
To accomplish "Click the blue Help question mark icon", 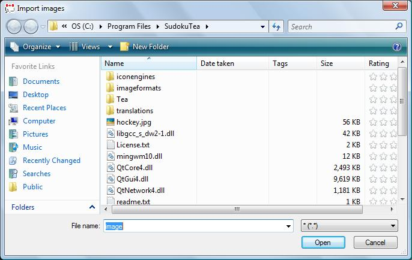I will [396, 47].
